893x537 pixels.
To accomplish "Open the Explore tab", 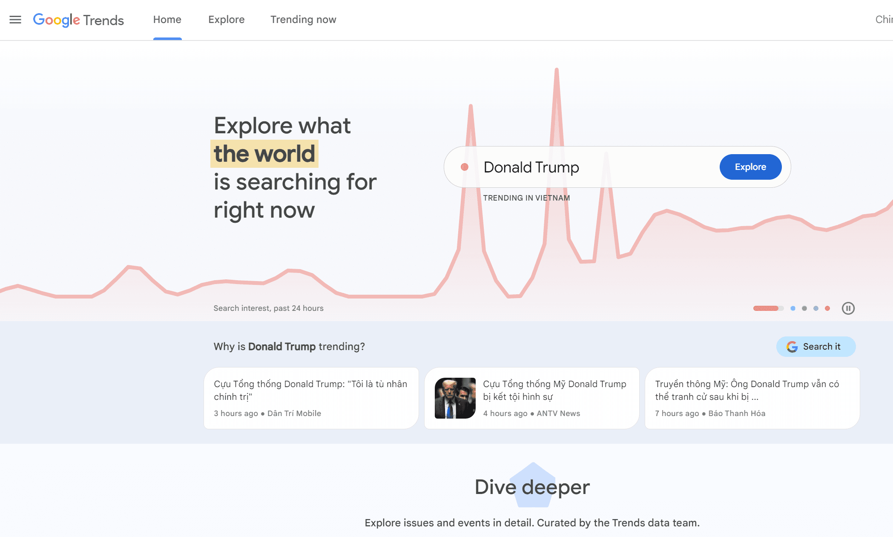I will 226,20.
